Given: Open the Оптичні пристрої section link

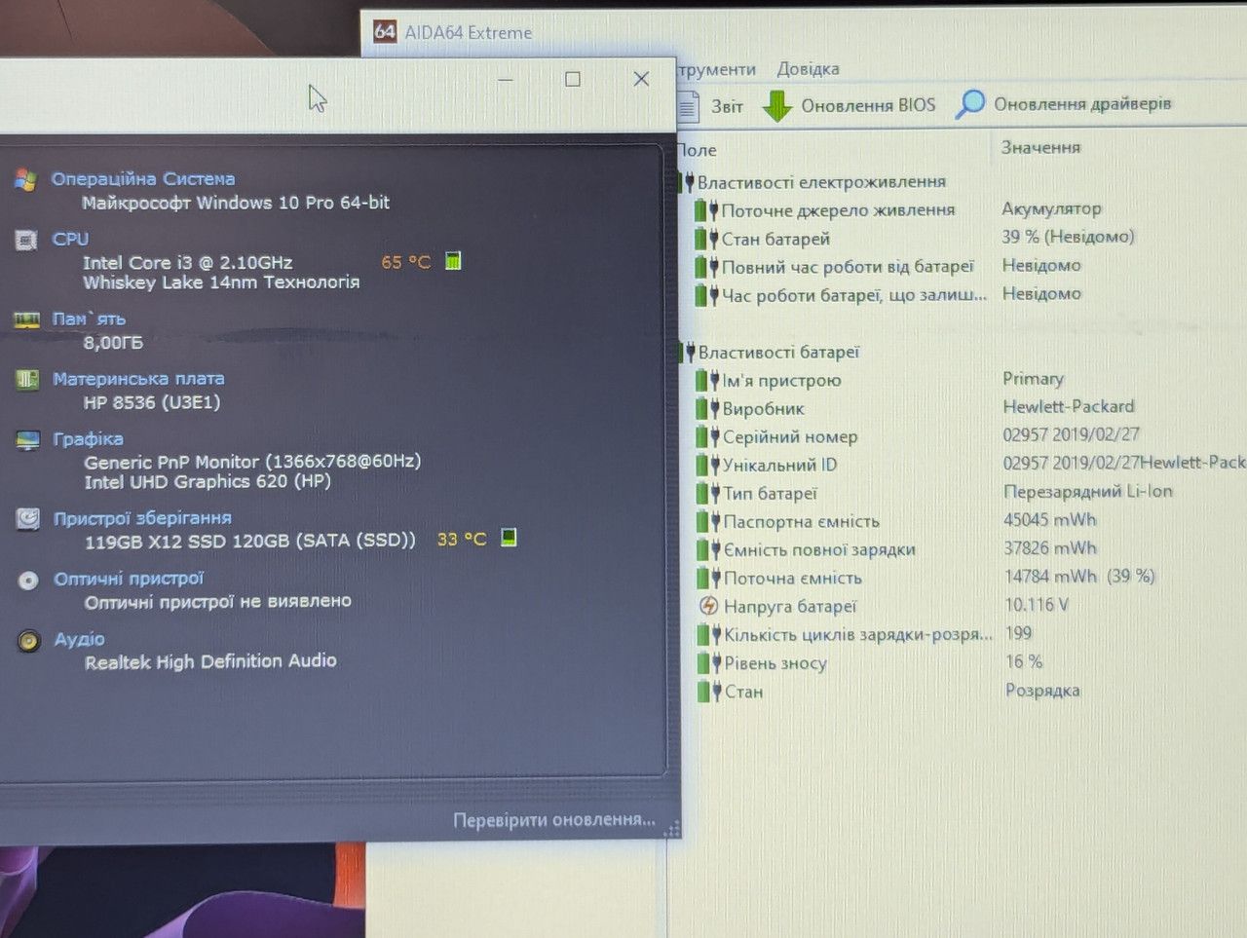Looking at the screenshot, I should pyautogui.click(x=129, y=579).
